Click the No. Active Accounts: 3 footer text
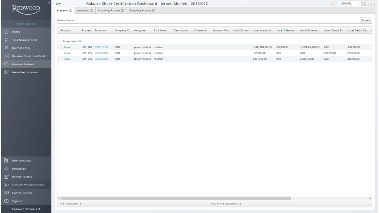The height and width of the screenshot is (213, 379). pyautogui.click(x=226, y=204)
